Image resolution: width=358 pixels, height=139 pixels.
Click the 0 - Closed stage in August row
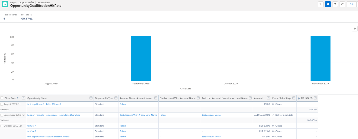(277, 104)
